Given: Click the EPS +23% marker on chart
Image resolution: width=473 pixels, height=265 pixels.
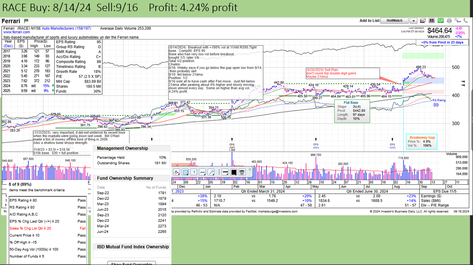Looking at the screenshot, I should coord(392,146).
